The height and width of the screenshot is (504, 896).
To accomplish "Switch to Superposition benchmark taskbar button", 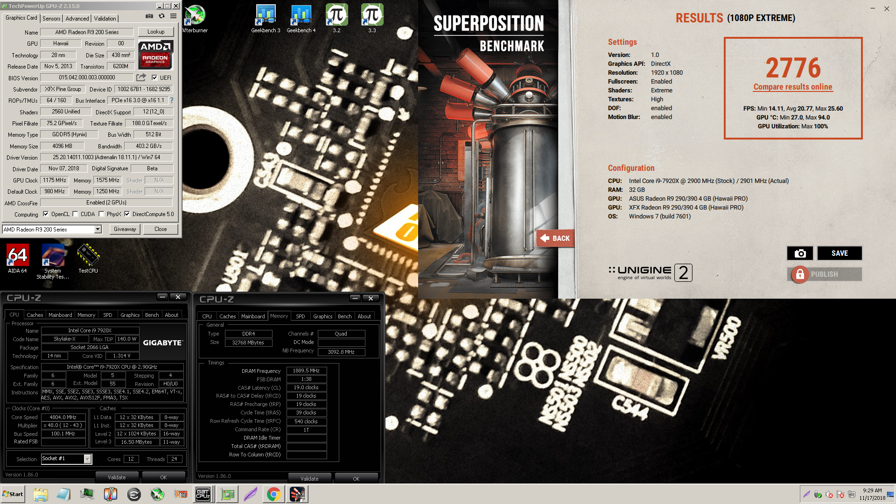I will point(297,494).
